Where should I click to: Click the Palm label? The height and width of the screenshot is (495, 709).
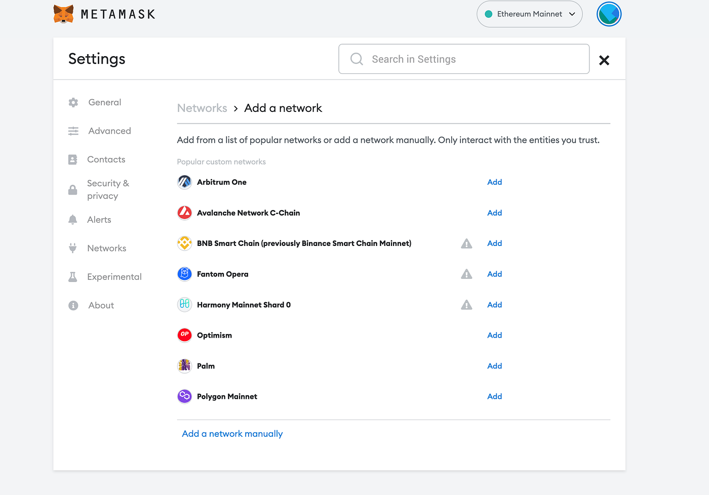pos(206,366)
